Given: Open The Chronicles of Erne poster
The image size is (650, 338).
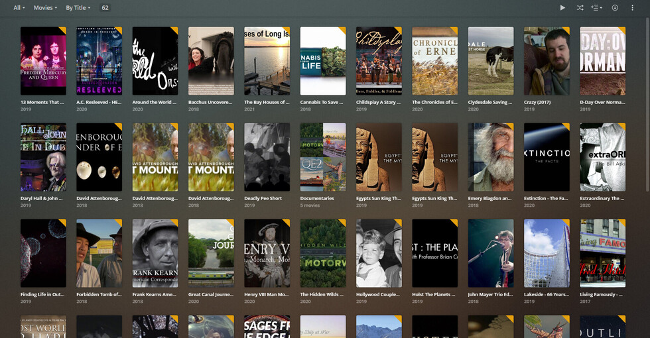Looking at the screenshot, I should click(x=435, y=61).
